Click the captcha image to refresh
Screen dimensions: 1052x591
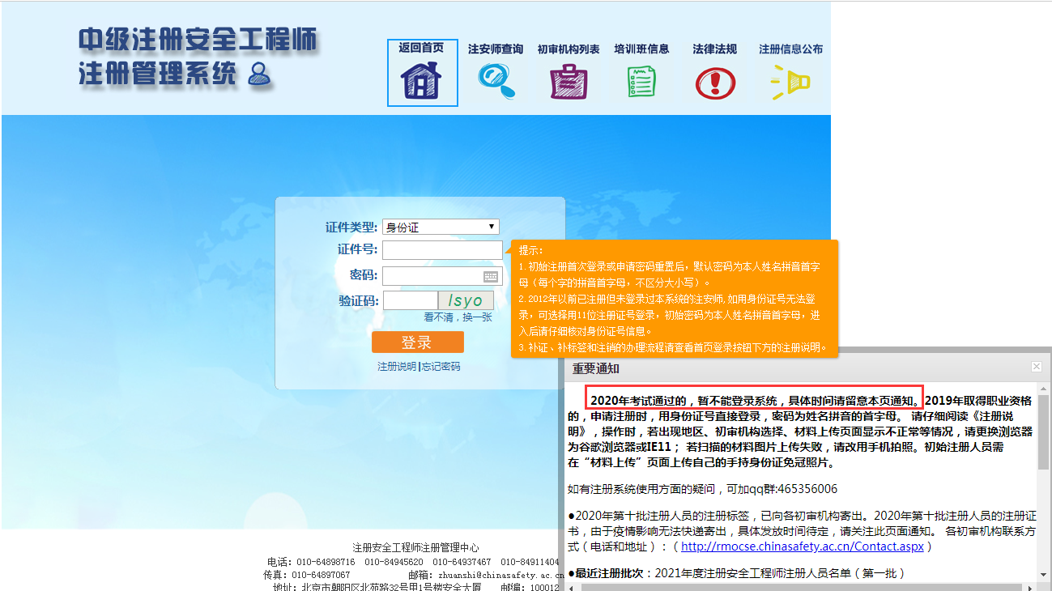coord(466,301)
